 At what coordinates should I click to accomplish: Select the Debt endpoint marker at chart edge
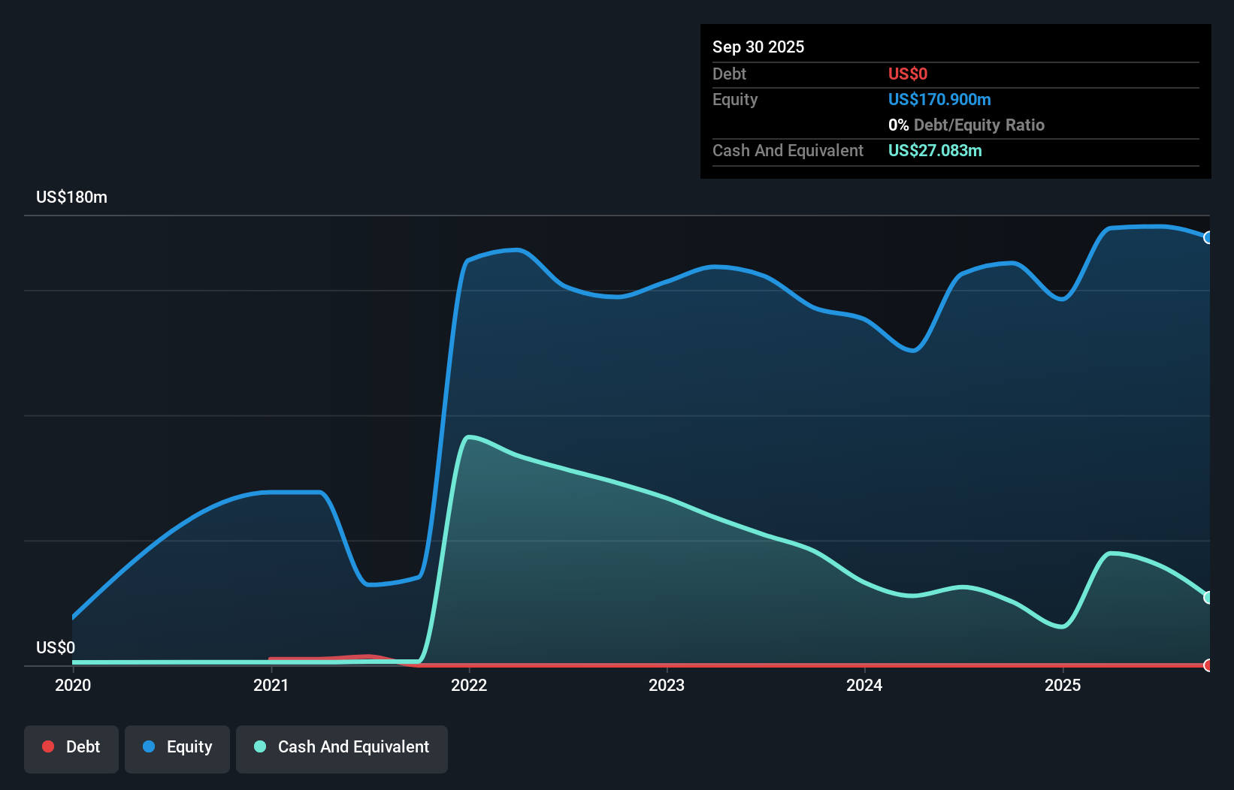(x=1208, y=665)
